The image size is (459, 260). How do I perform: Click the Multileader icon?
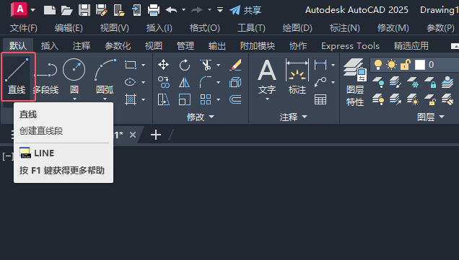tap(320, 82)
